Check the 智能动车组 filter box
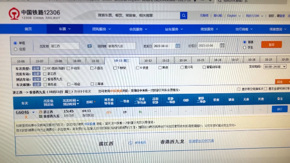The width and height of the screenshot is (290, 163). 204,67
